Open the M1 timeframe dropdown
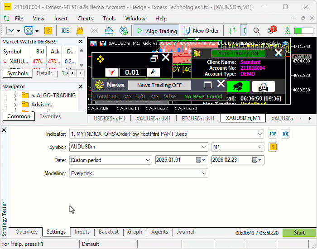This screenshot has width=317, height=249. coord(260,147)
